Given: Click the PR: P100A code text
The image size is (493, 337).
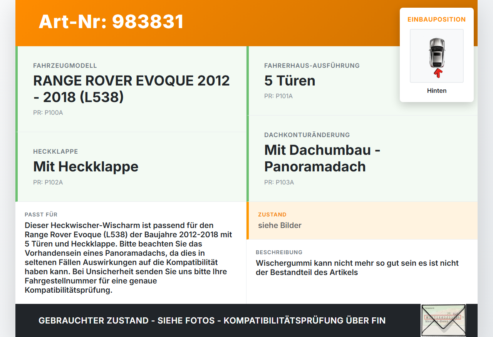Looking at the screenshot, I should 48,112.
